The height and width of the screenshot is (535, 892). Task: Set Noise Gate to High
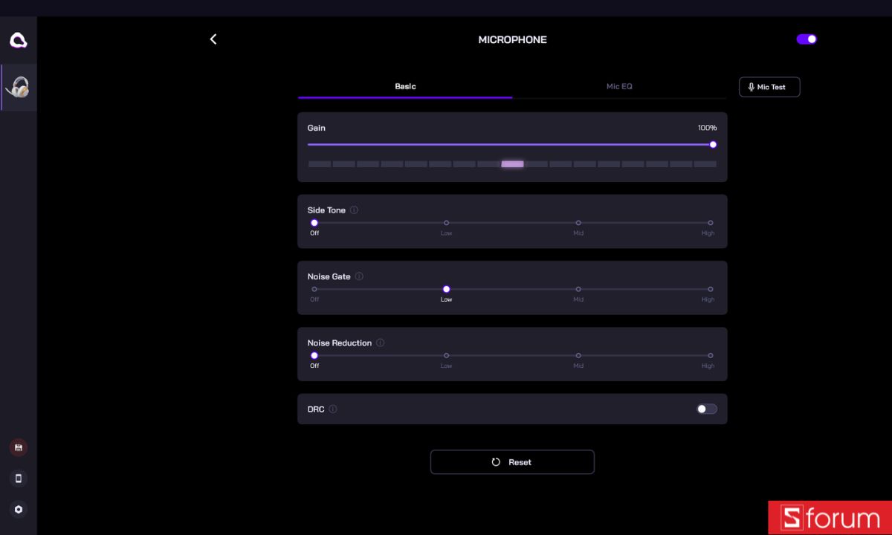pos(710,289)
